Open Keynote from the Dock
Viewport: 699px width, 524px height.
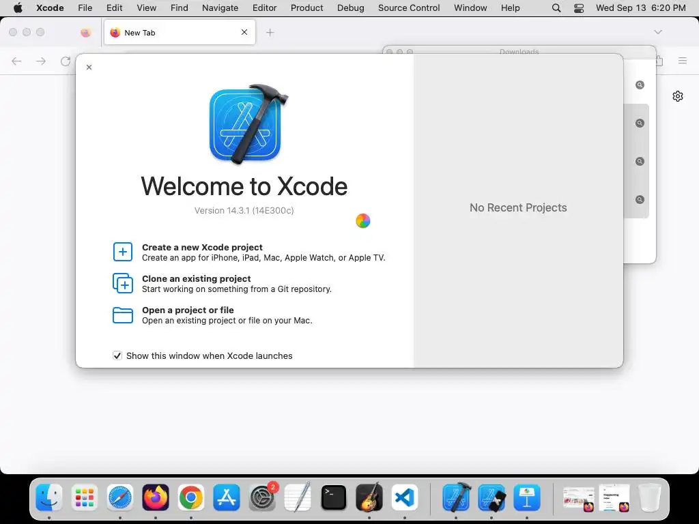(527, 497)
